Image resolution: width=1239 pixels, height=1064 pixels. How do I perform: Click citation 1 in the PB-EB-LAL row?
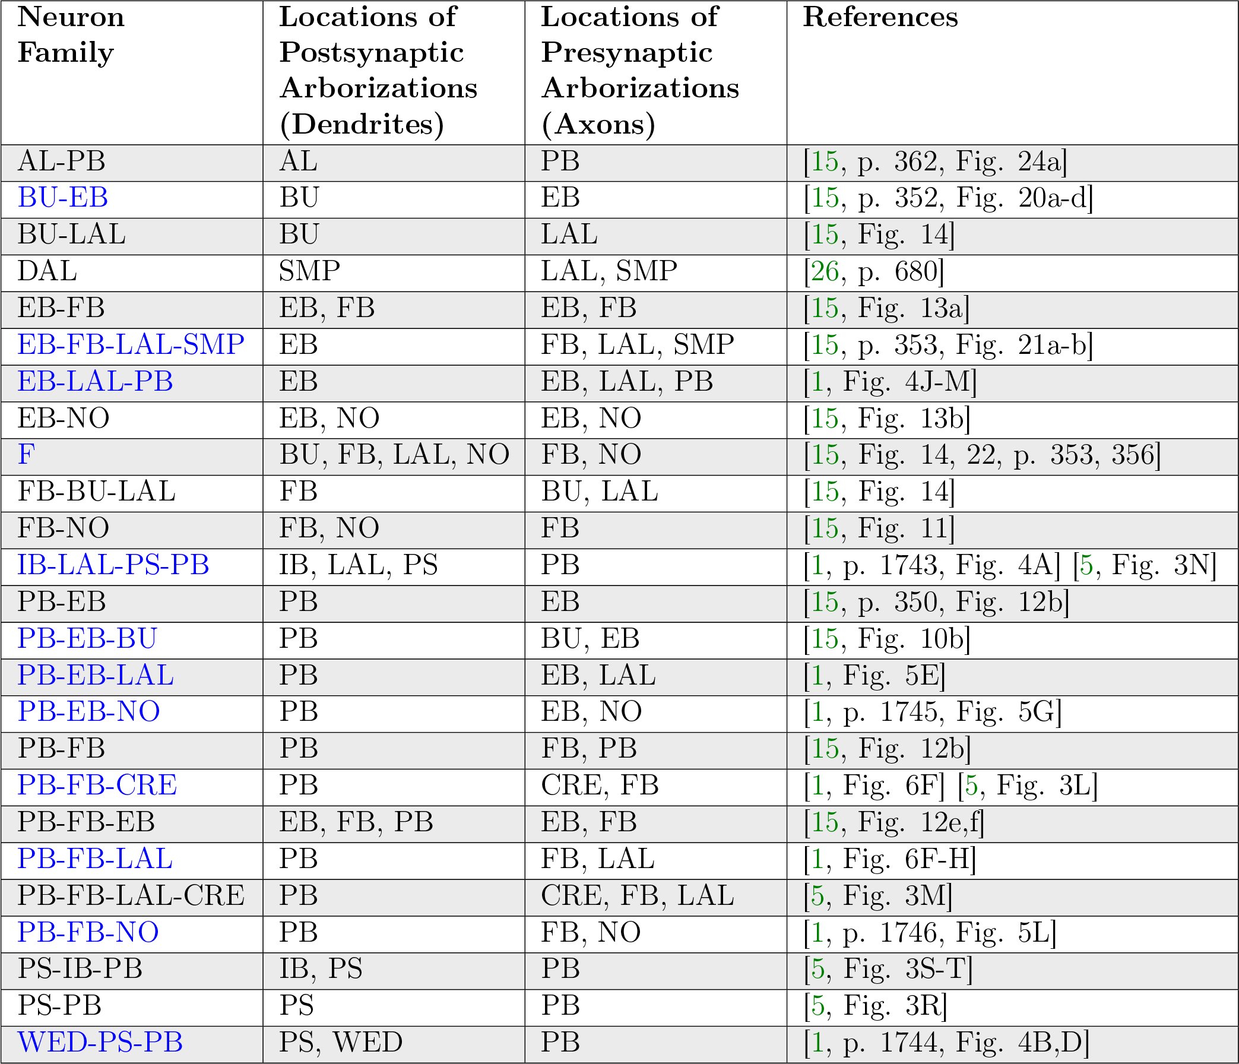tap(817, 675)
